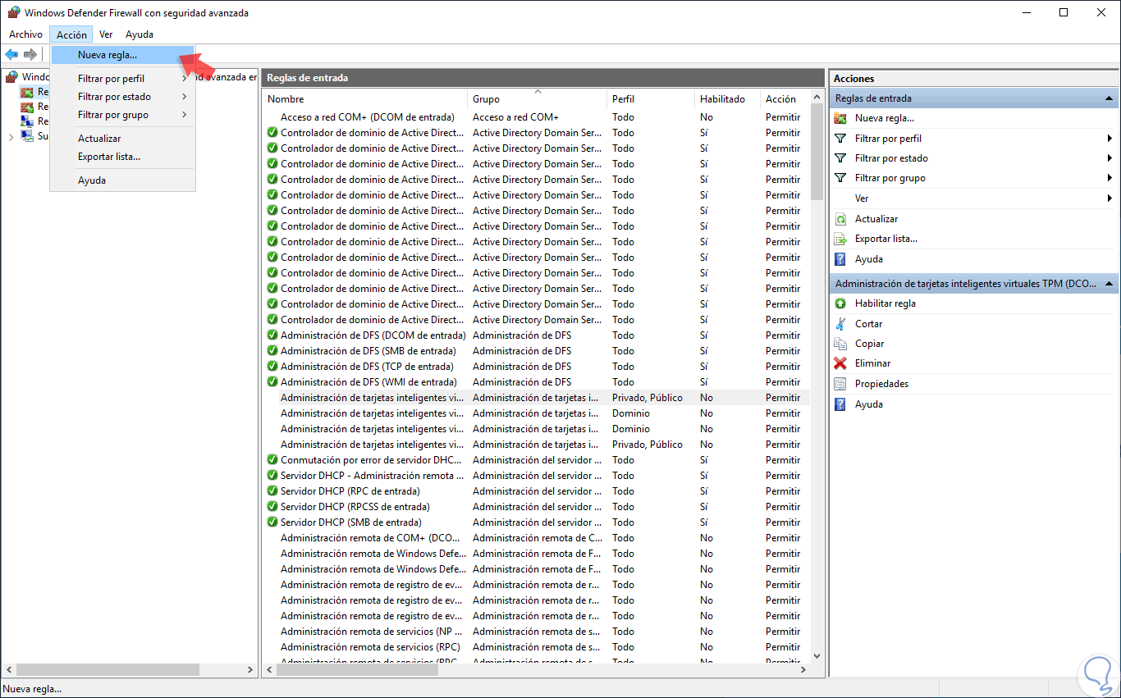1121x698 pixels.
Task: Choose Nueva regla... in the Acción menu
Action: [123, 55]
